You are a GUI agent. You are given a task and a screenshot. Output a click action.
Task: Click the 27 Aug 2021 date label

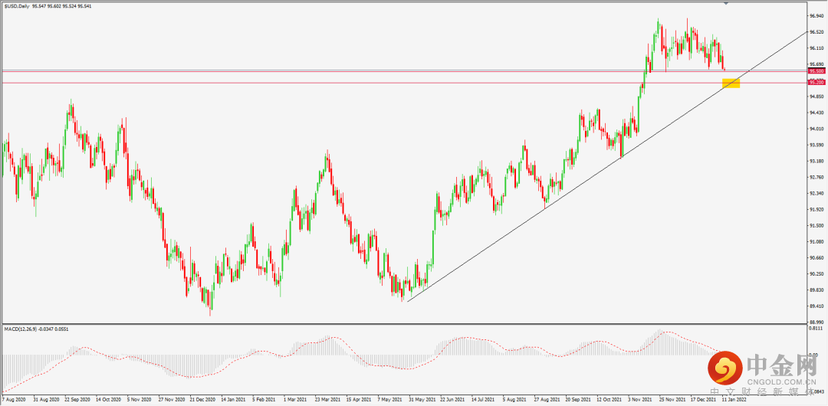point(548,400)
